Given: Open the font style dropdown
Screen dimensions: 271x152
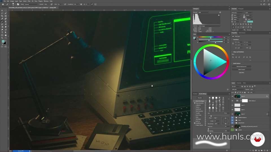Looking at the screenshot, I should click(x=249, y=13).
